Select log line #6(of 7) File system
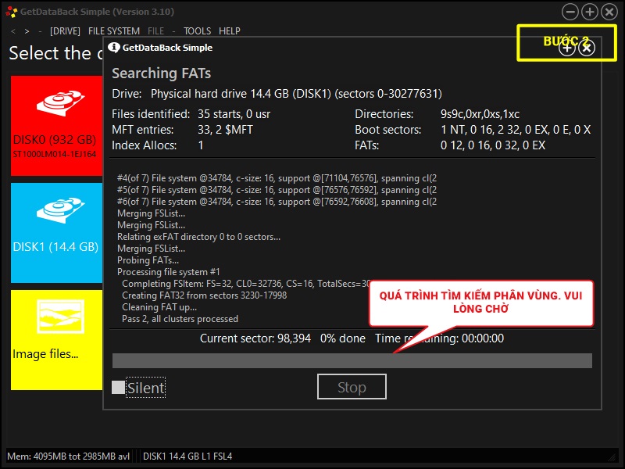The width and height of the screenshot is (625, 469). [277, 202]
